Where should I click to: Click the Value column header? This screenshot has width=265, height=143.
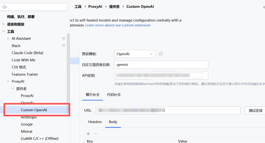(x=183, y=141)
